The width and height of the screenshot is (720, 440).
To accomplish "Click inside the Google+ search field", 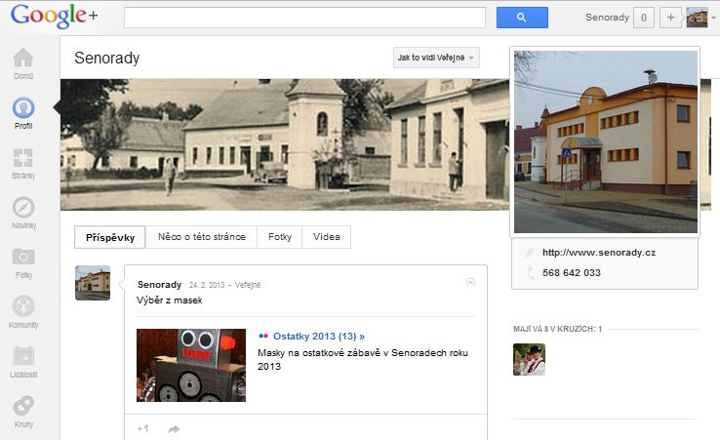I will pyautogui.click(x=304, y=18).
